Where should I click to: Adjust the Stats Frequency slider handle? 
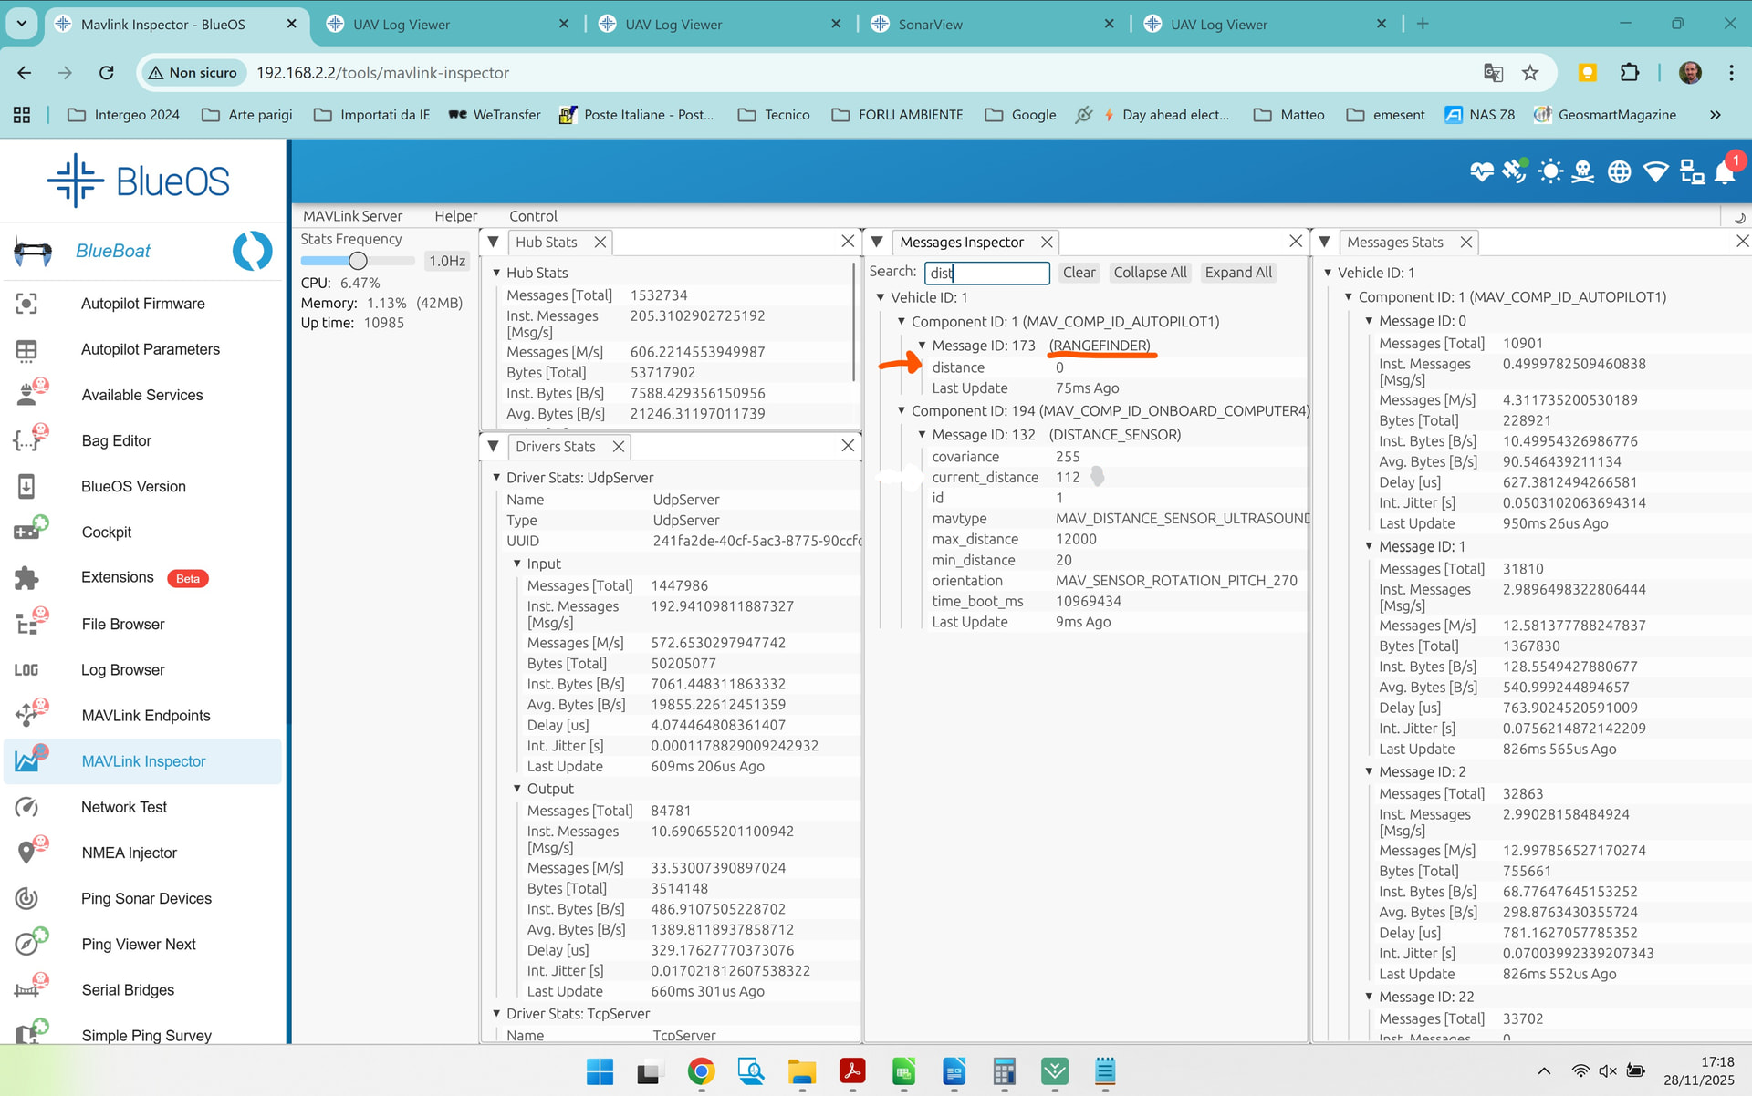[358, 261]
